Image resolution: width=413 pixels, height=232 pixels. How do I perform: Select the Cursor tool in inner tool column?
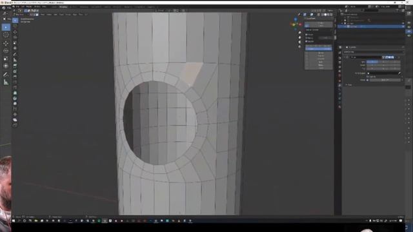[x=15, y=26]
